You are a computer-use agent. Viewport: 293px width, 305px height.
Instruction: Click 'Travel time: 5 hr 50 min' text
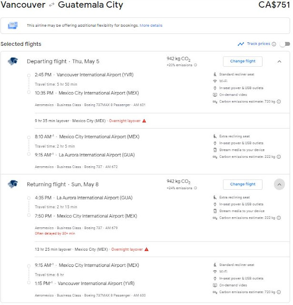pyautogui.click(x=56, y=84)
